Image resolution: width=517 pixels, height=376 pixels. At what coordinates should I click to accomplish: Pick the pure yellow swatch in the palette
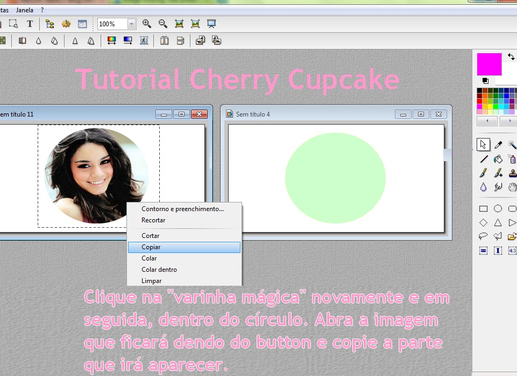tap(490, 106)
